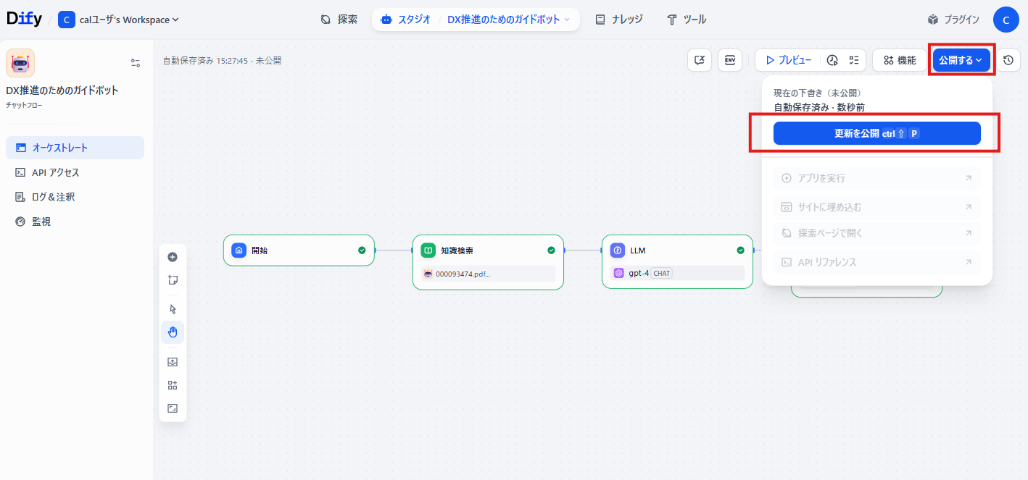Click the fit-view icon at toolbar bottom

(173, 408)
